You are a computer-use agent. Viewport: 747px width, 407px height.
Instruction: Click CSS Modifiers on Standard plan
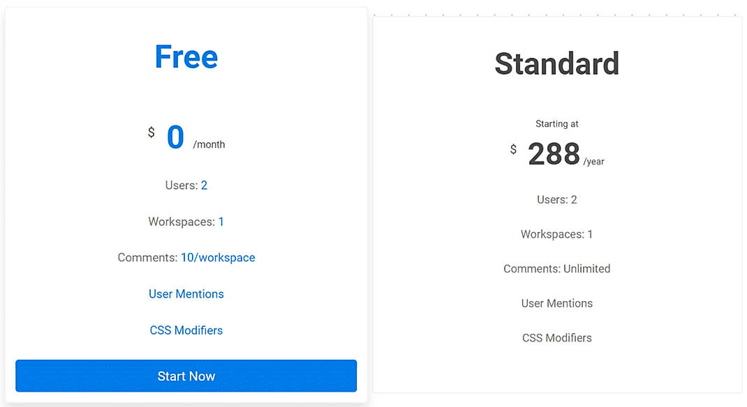coord(556,337)
